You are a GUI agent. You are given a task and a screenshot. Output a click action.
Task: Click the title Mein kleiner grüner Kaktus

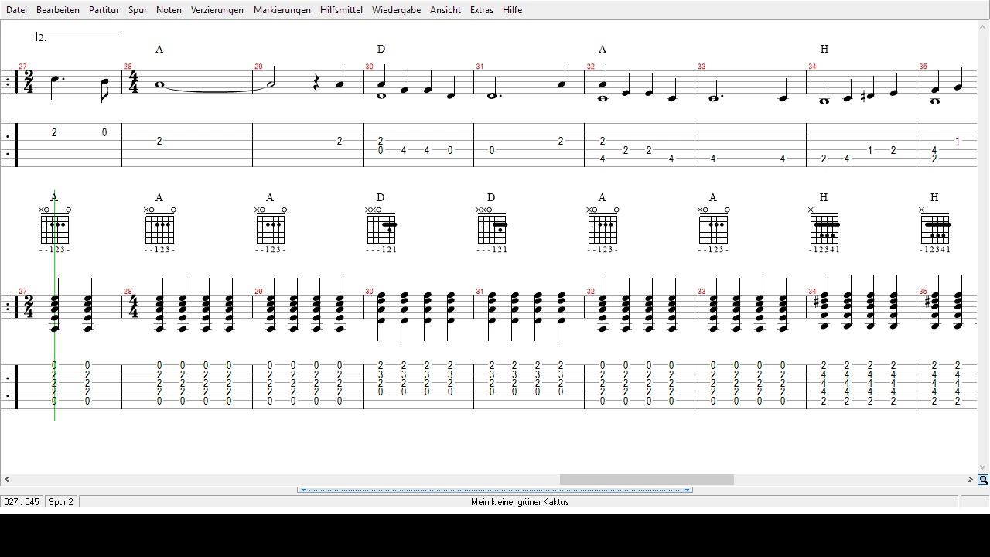point(520,502)
